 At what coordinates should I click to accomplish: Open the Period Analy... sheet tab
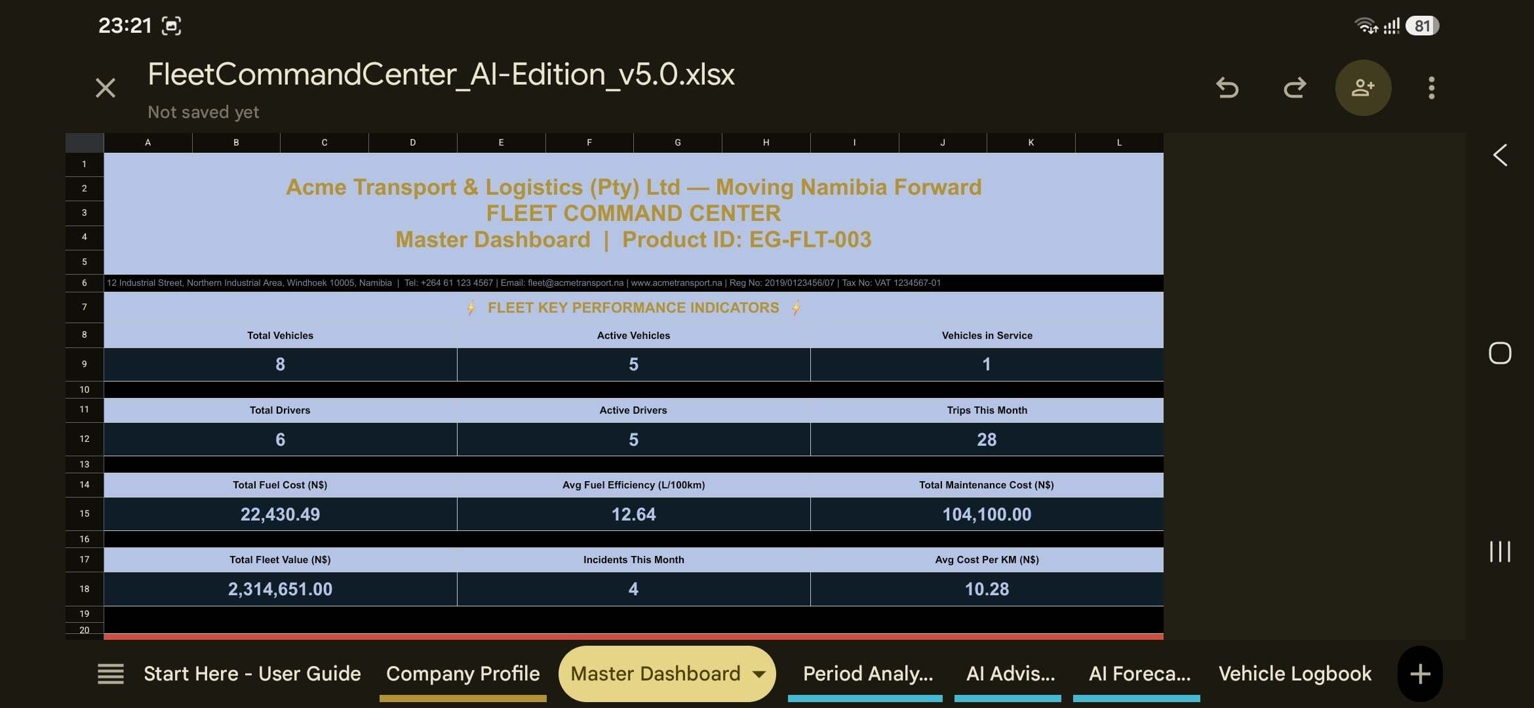(867, 674)
